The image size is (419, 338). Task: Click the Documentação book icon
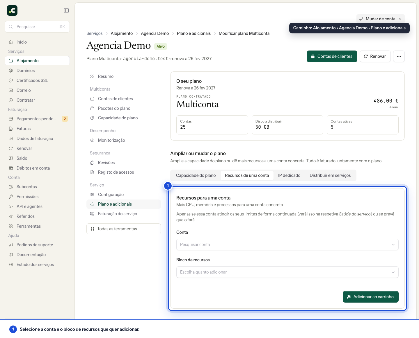click(11, 255)
